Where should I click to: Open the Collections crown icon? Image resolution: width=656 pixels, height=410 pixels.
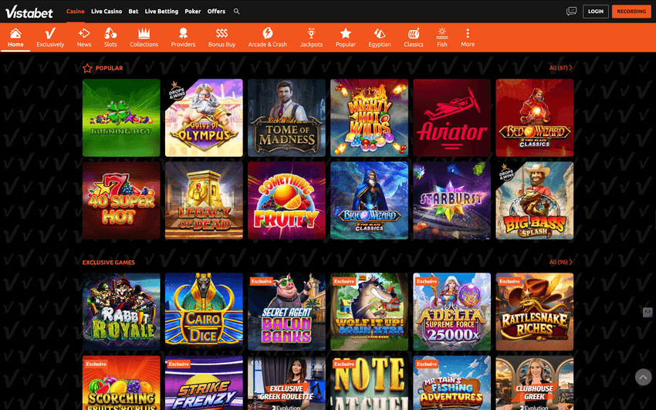(x=144, y=33)
